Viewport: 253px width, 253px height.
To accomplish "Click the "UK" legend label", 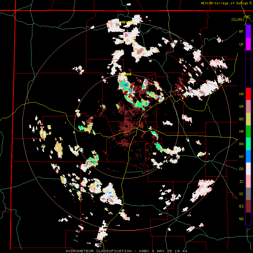I will click(241, 44).
